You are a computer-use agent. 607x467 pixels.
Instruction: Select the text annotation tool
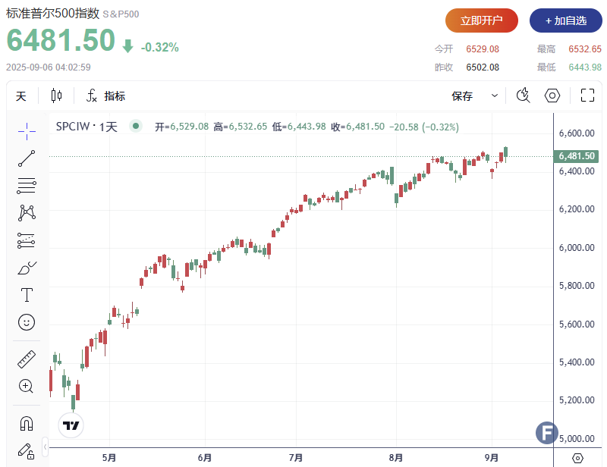pos(27,295)
